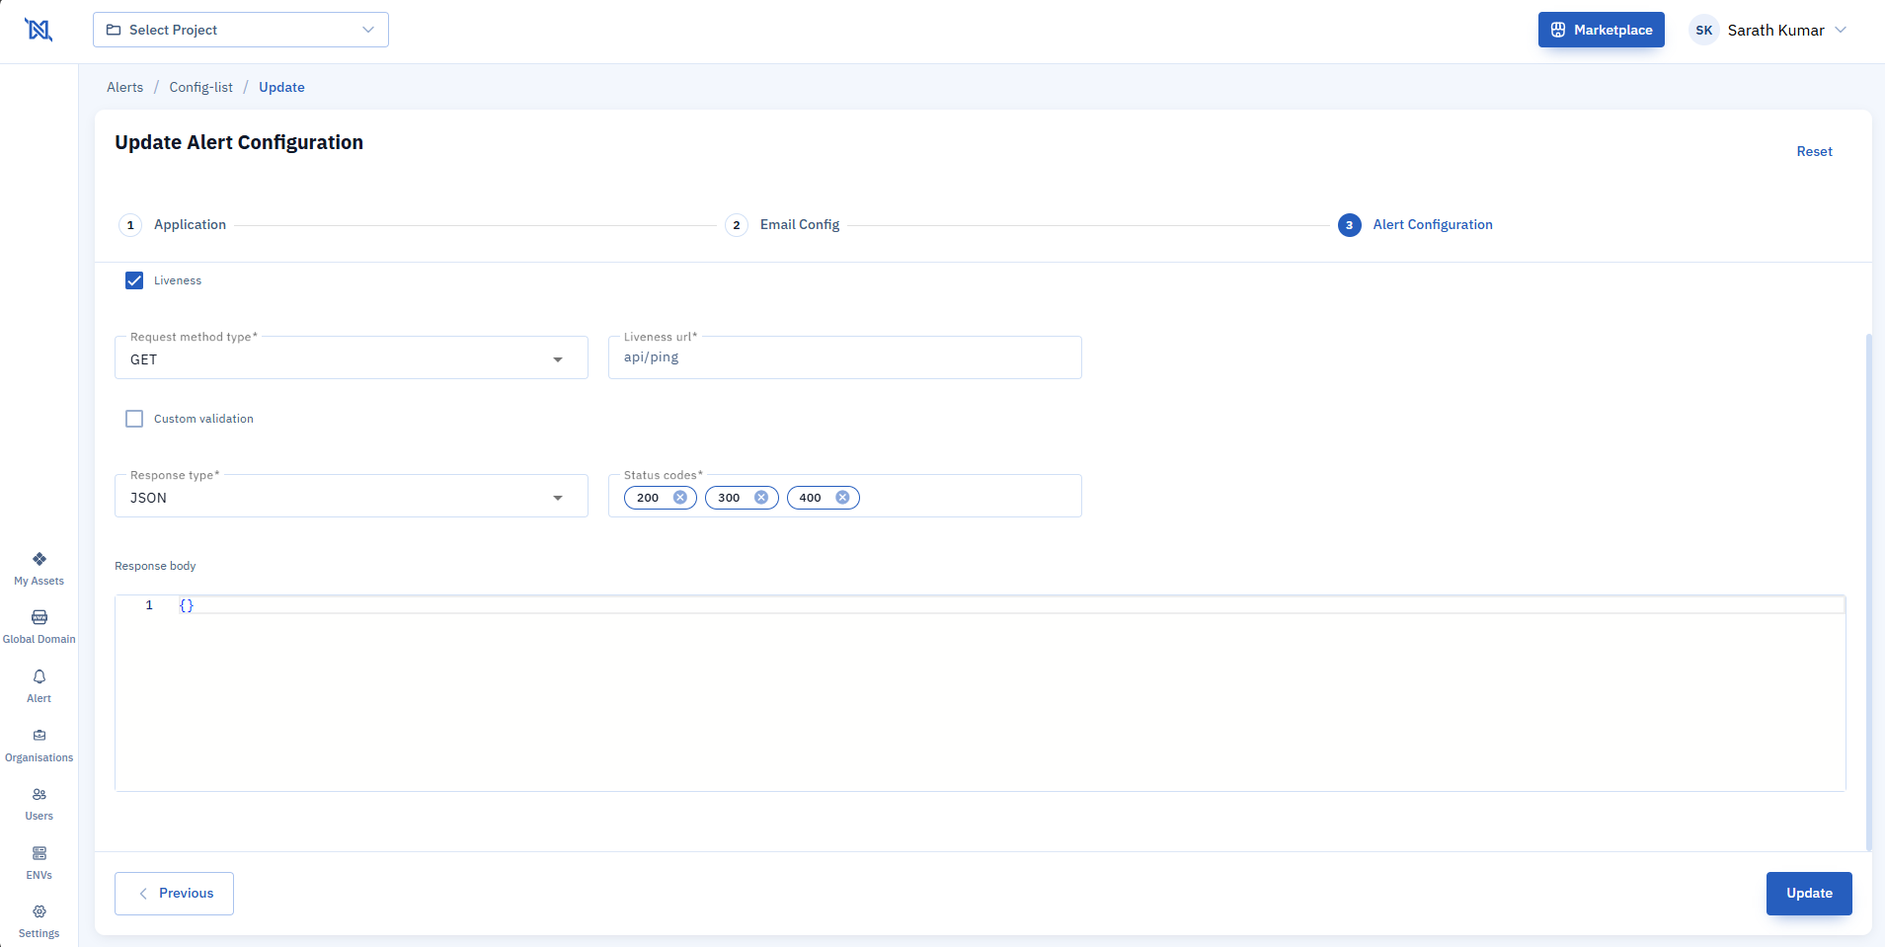Open the Select Project dropdown
Viewport: 1885px width, 947px height.
(x=241, y=30)
